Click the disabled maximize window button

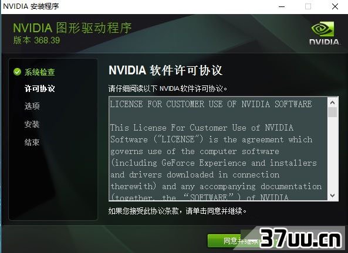(x=308, y=6)
